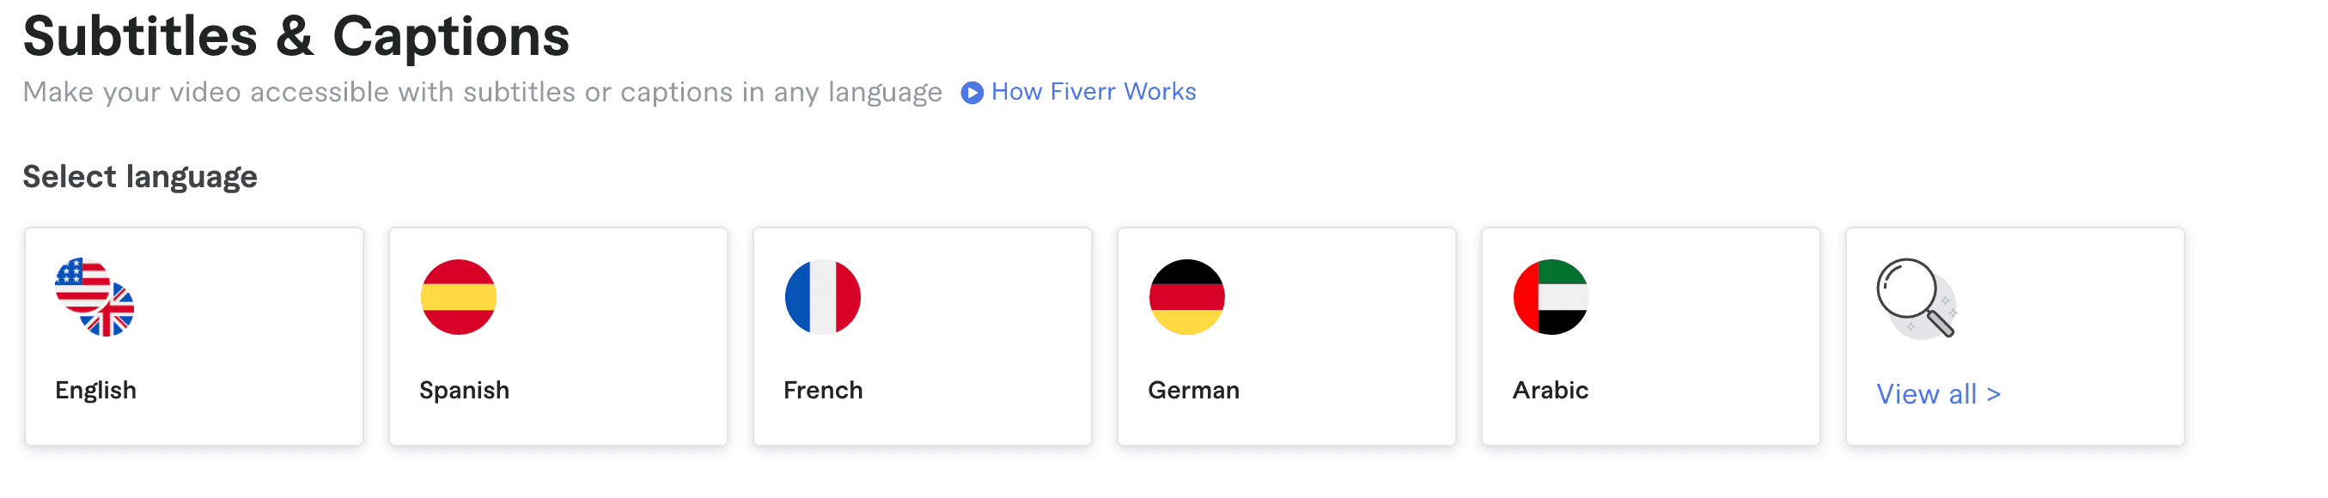Click the play icon beside How Fiverr Works
The height and width of the screenshot is (498, 2328).
972,93
